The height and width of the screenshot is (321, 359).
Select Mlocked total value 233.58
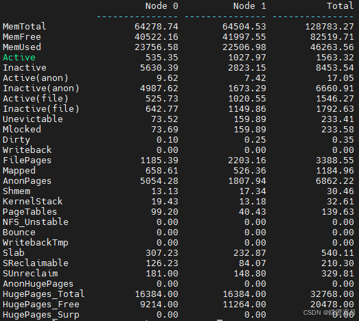(338, 130)
